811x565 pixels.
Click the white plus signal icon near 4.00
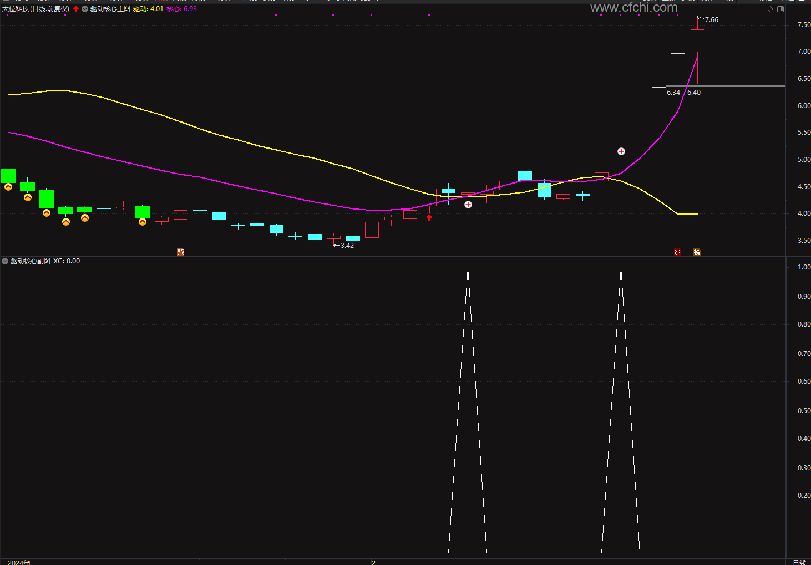pyautogui.click(x=468, y=205)
